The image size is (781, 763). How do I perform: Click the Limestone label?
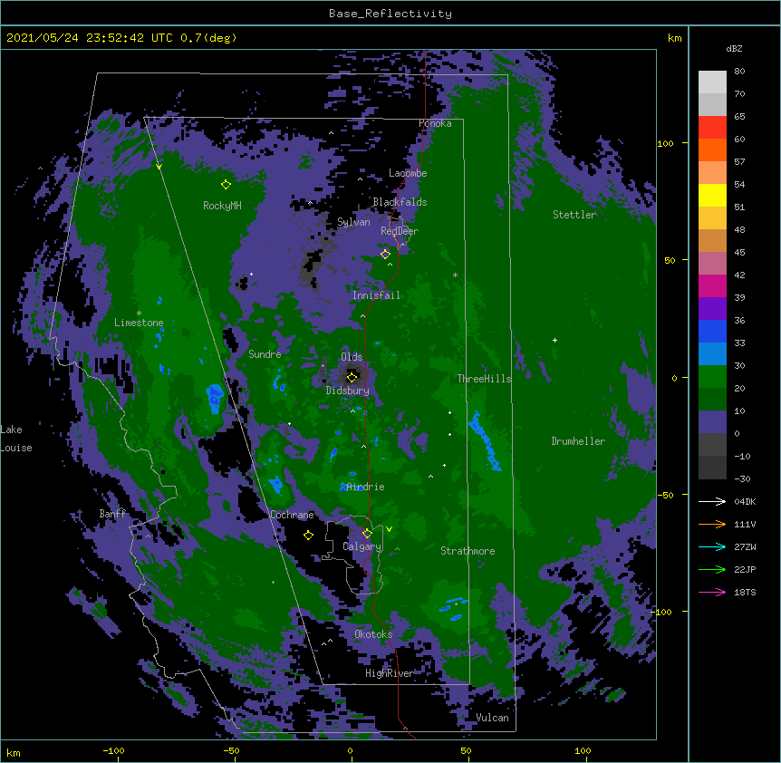[139, 323]
